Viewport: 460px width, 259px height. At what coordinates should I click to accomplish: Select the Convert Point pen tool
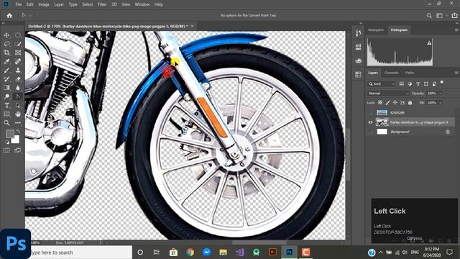pyautogui.click(x=18, y=96)
